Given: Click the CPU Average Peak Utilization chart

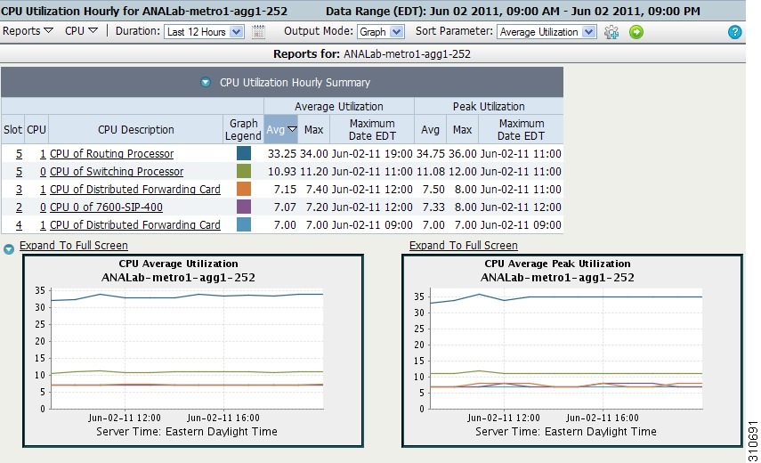Looking at the screenshot, I should pyautogui.click(x=572, y=351).
